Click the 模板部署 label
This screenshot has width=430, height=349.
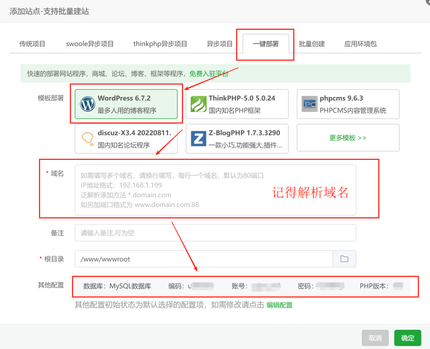tap(51, 98)
